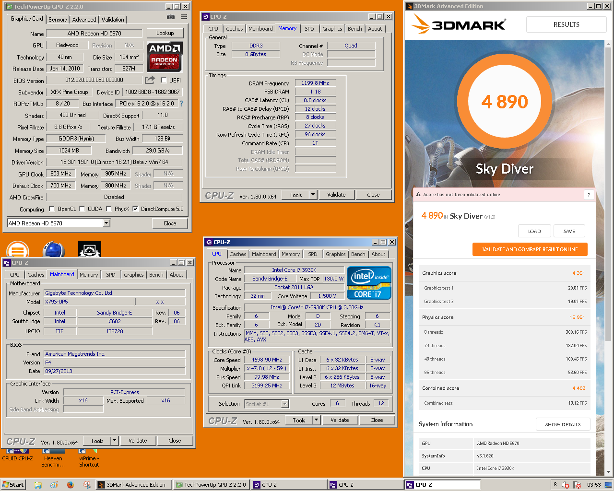Show hidden tray icons arrow
This screenshot has height=491, width=614.
coord(555,484)
